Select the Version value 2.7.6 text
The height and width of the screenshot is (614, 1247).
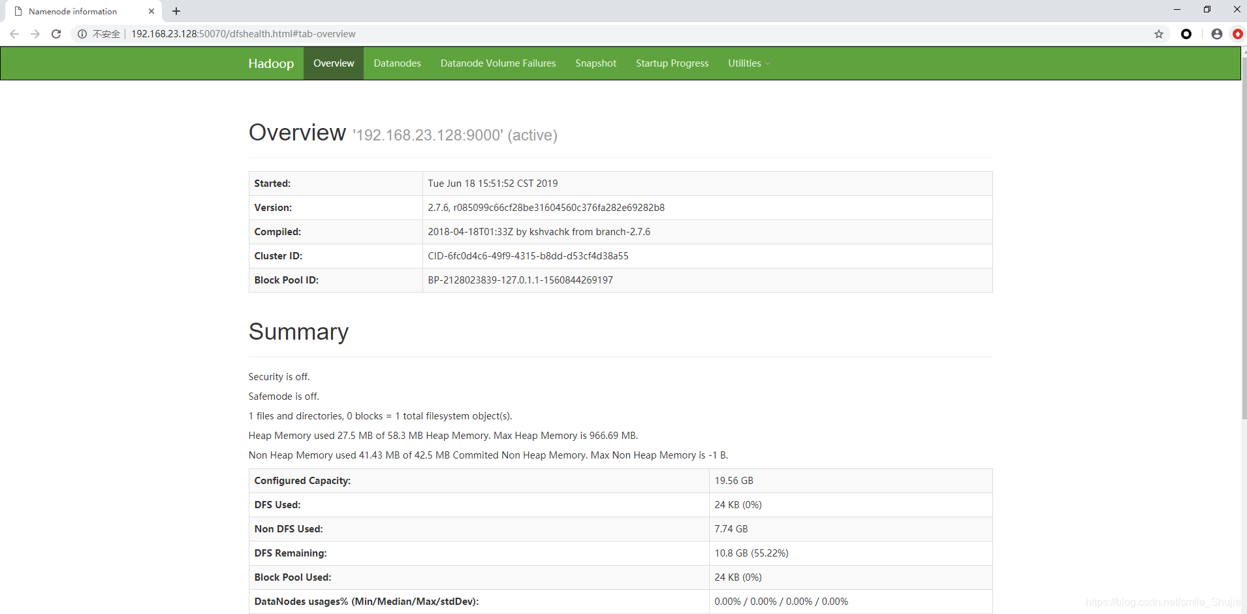(x=546, y=208)
